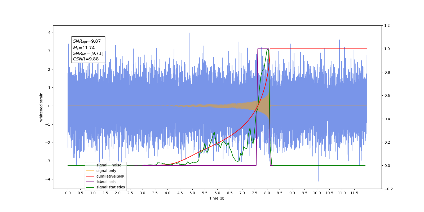Click the x-axis tick label 7.5
Screen dimensions: 424x212
255,193
